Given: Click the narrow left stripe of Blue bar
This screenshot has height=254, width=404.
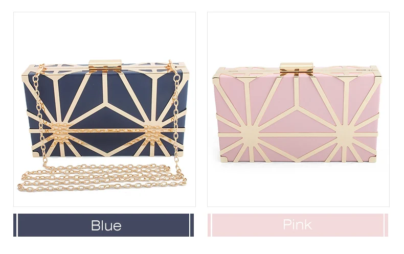Looking at the screenshot, I should (15, 225).
